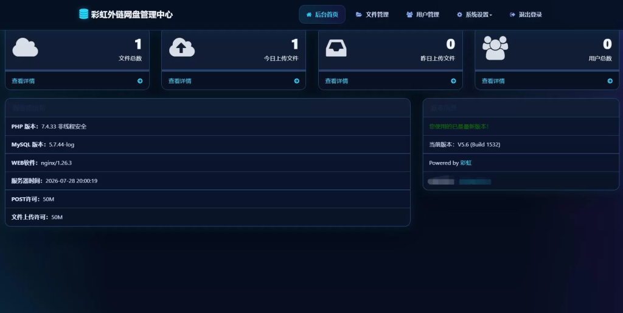
Task: Click the green 您使用的已是最新版本 message
Action: click(459, 127)
